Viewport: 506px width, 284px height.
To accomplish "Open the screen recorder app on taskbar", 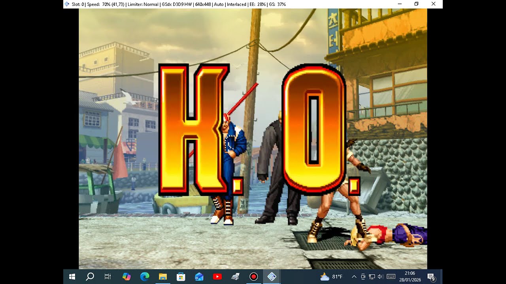I will [254, 277].
